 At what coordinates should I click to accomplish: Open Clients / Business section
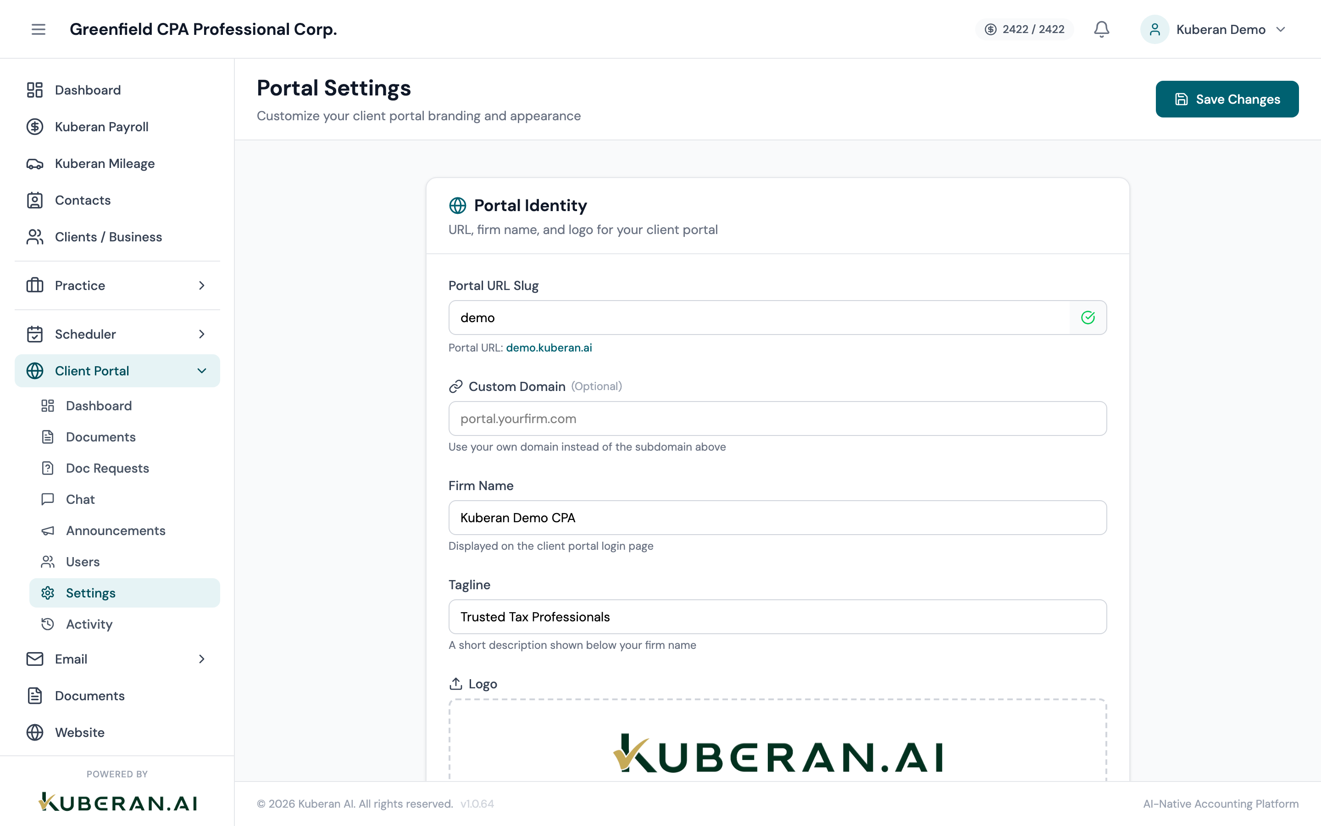pyautogui.click(x=117, y=236)
